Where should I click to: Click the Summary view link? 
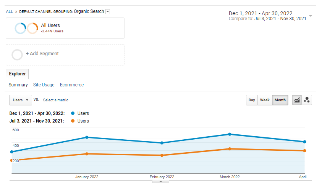[18, 85]
